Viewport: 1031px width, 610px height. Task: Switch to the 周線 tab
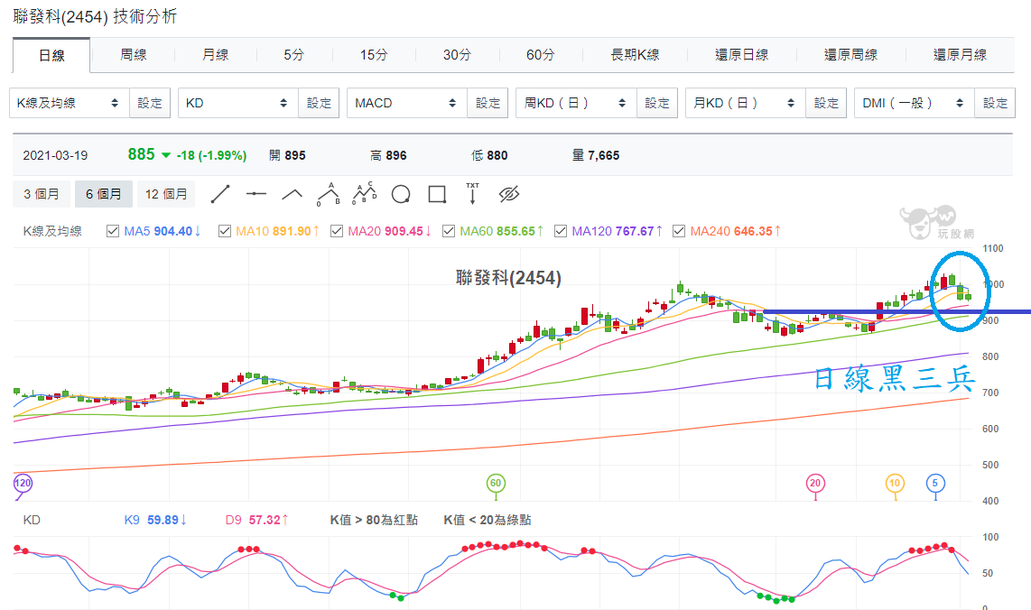click(134, 55)
